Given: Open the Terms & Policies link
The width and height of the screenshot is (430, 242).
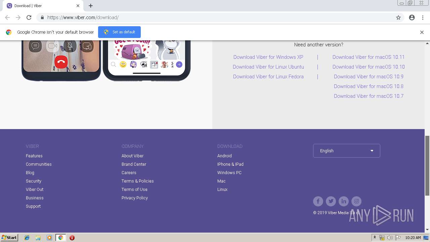Looking at the screenshot, I should click(x=138, y=181).
